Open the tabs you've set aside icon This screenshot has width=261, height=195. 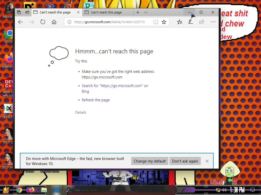coord(19,12)
